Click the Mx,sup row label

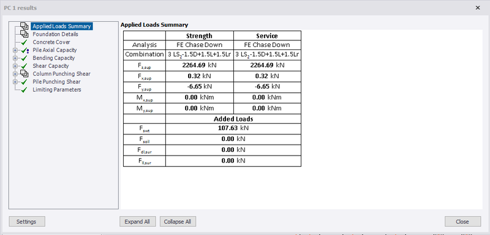click(145, 98)
